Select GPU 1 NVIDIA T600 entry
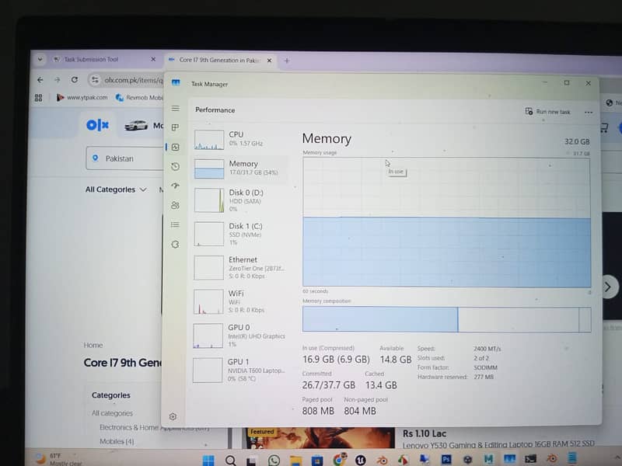This screenshot has width=622, height=466. click(x=239, y=369)
